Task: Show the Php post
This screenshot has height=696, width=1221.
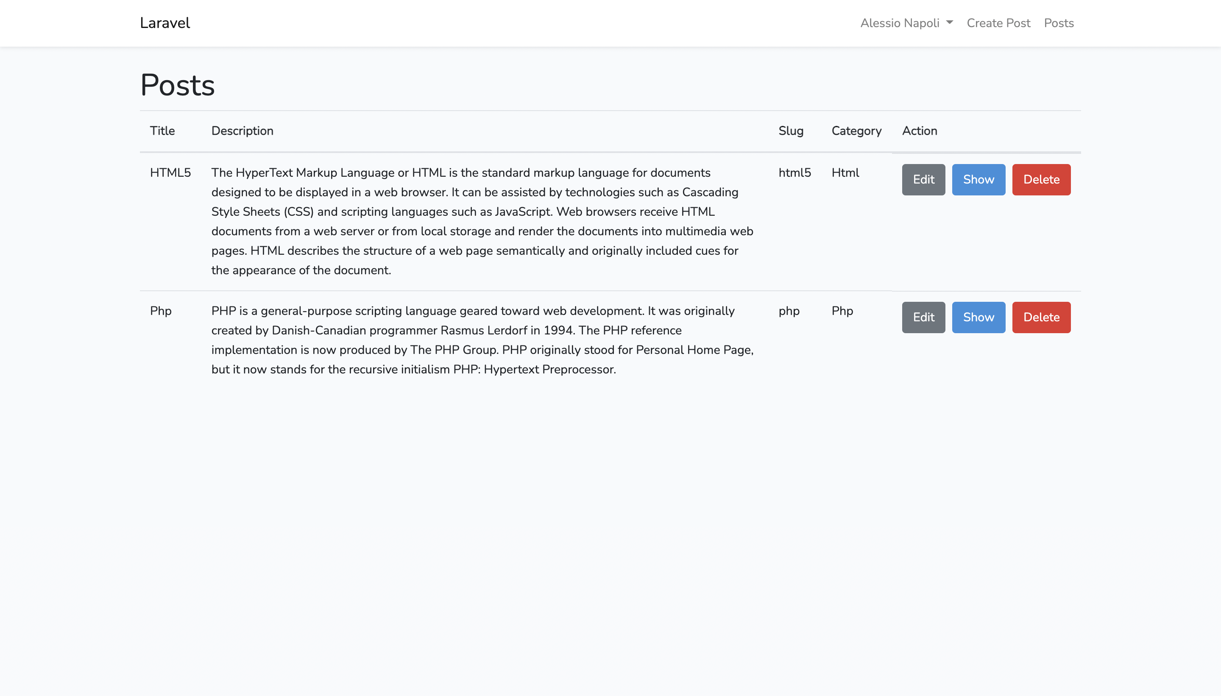Action: [978, 317]
